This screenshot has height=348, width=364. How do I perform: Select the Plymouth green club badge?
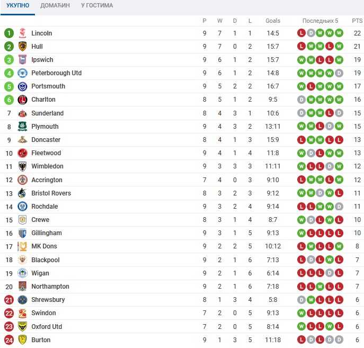tap(22, 127)
